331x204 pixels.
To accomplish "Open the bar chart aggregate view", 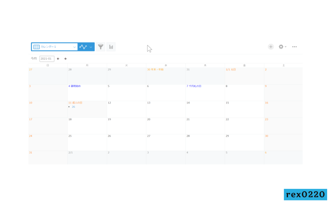I will (111, 47).
